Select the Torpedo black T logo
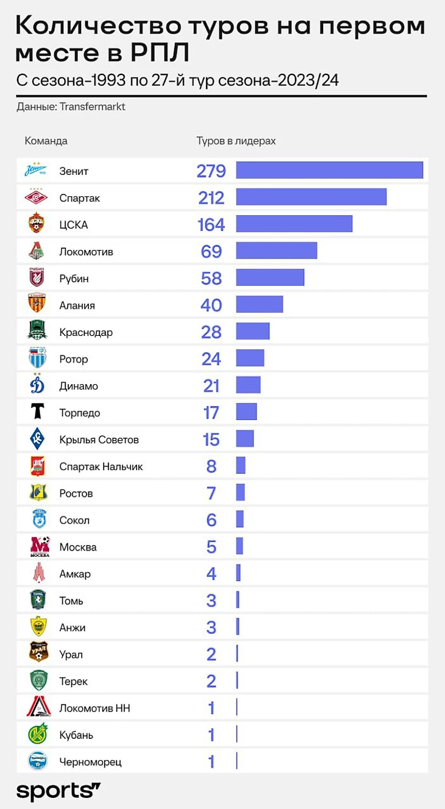The height and width of the screenshot is (809, 445). click(x=38, y=412)
